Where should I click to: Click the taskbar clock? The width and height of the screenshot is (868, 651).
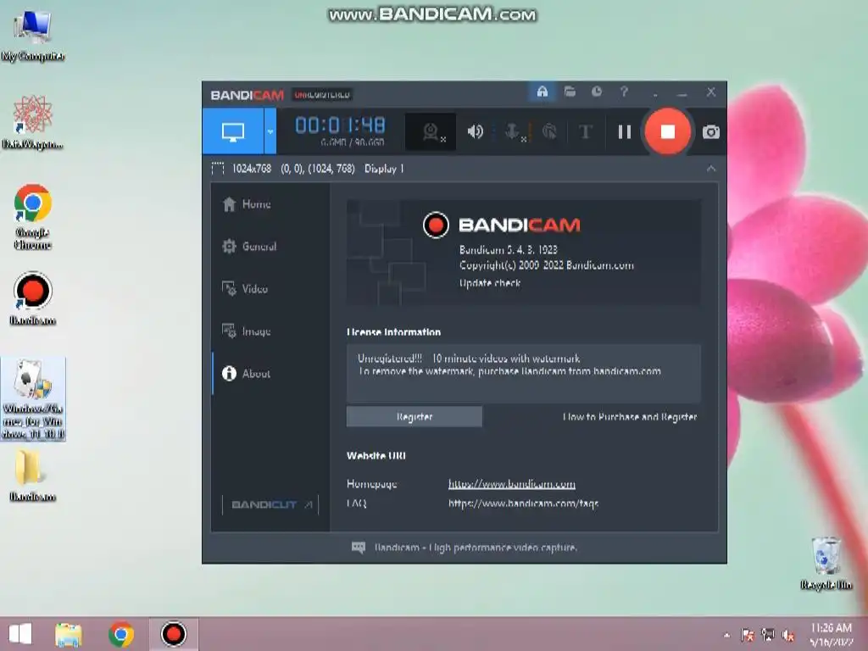[x=832, y=634]
